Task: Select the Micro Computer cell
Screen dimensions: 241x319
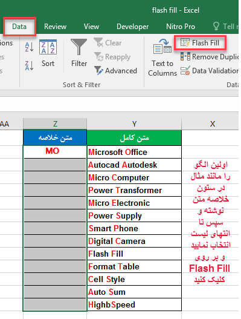Action: point(134,177)
